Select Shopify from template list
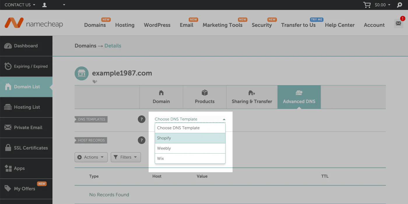Viewport: 408px width, 204px height. [190, 138]
